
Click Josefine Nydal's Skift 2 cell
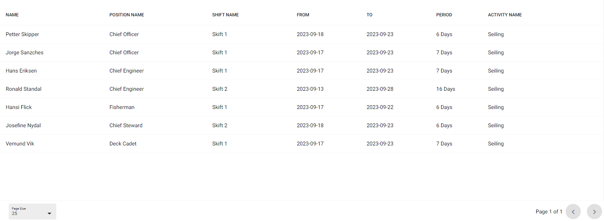tap(220, 125)
